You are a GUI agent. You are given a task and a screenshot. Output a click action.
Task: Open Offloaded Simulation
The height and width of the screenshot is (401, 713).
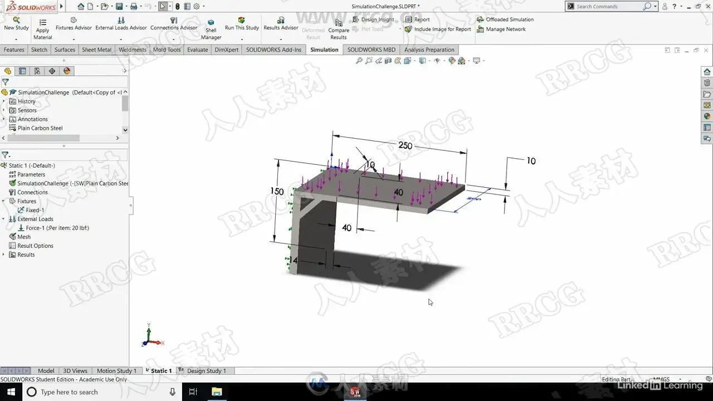point(505,19)
